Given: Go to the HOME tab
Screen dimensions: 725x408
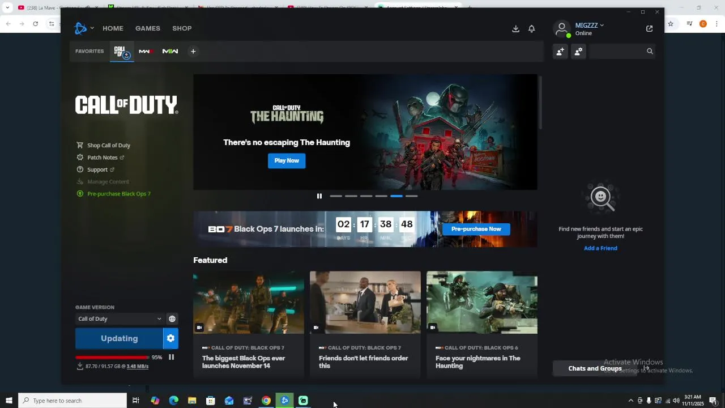Looking at the screenshot, I should click(113, 28).
